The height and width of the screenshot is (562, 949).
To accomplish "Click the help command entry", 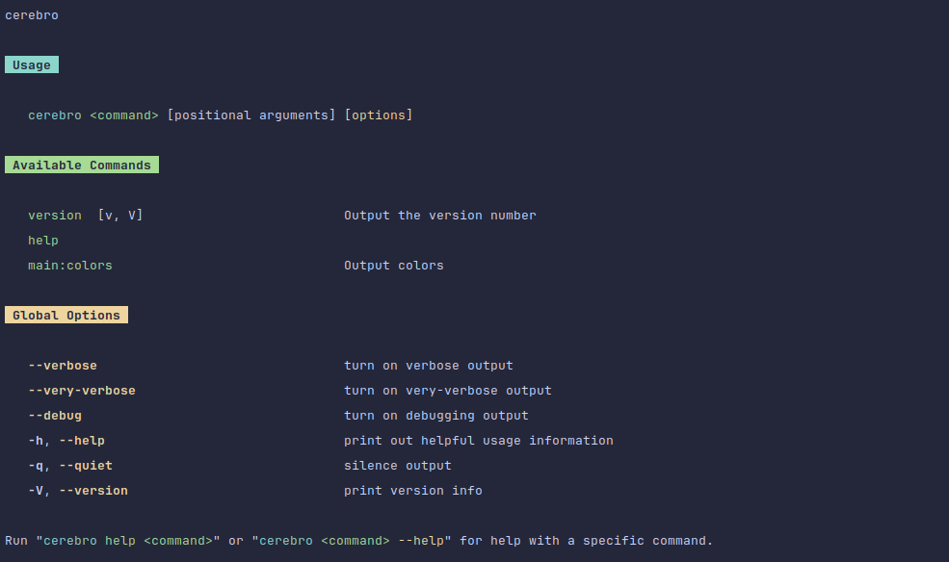I will 43,241.
